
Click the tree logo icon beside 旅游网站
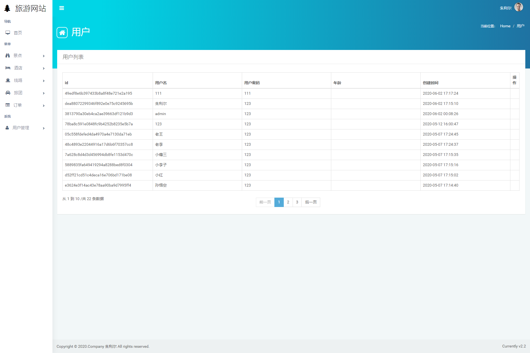[x=7, y=8]
